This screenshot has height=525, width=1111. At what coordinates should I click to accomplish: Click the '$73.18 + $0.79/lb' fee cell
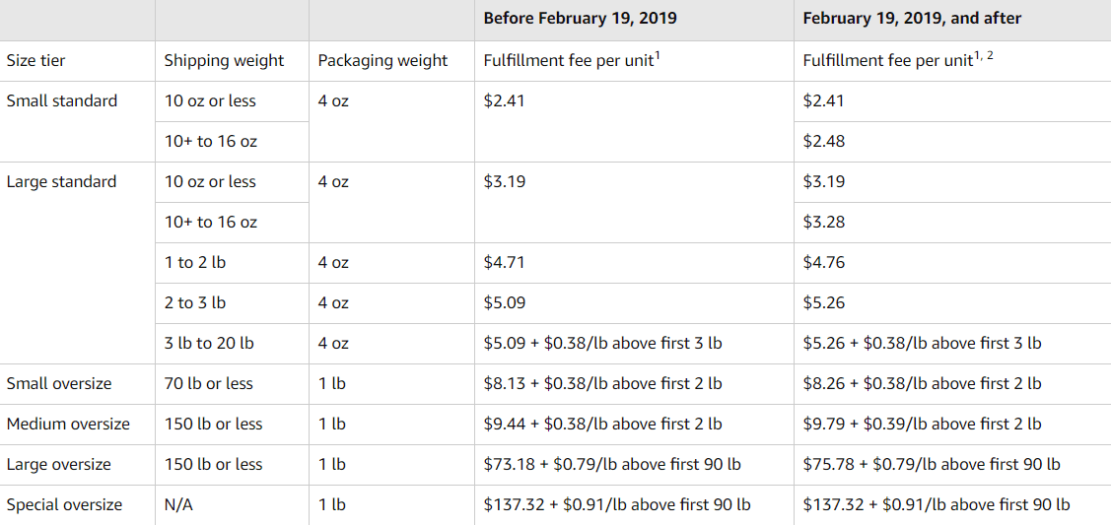tap(612, 464)
